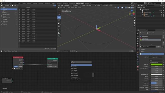Viewport: 165px width, 93px height.
Task: Activate the Move tool in the viewport
Action: pyautogui.click(x=59, y=17)
